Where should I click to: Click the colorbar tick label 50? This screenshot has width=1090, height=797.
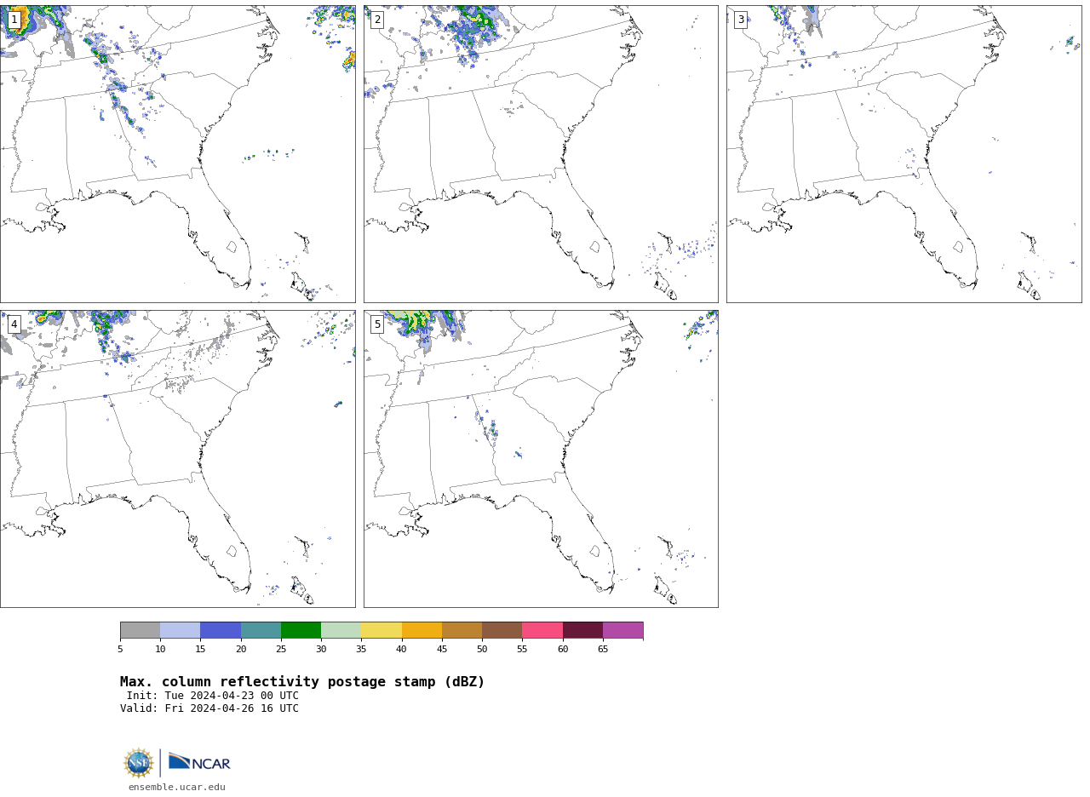click(x=482, y=650)
